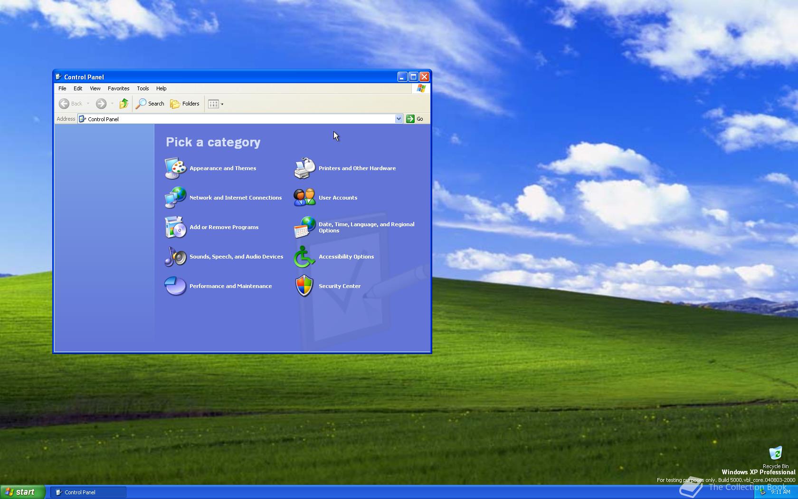Expand the Address bar dropdown
The height and width of the screenshot is (499, 798).
click(x=399, y=119)
